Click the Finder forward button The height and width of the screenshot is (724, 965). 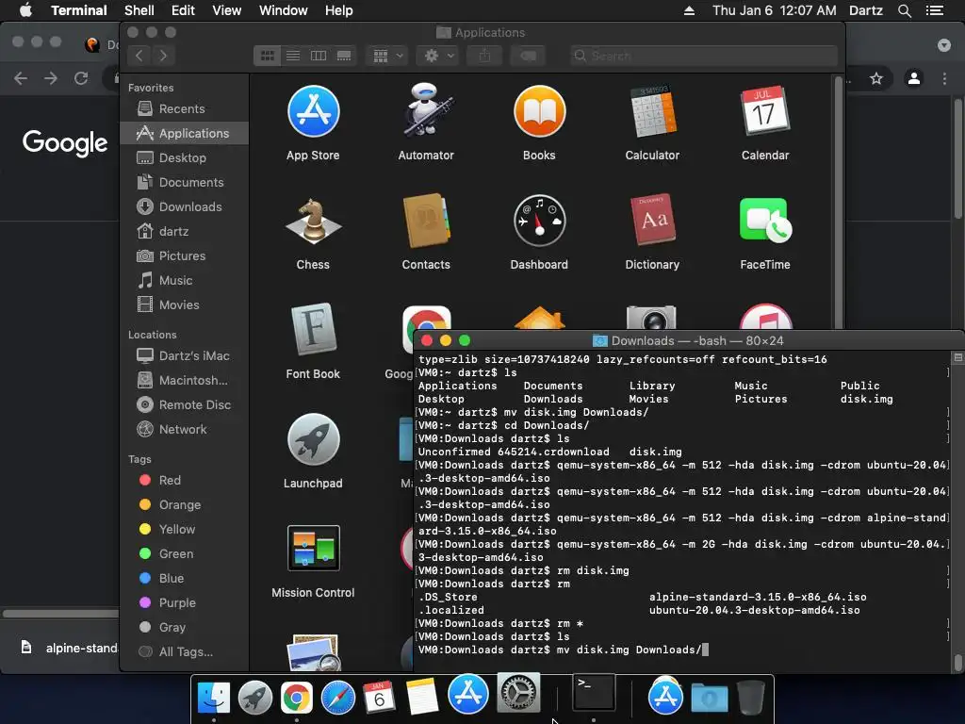pos(163,56)
